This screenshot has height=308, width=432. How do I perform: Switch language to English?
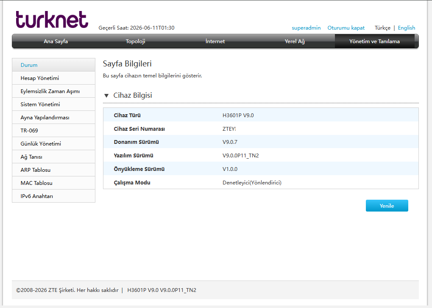coord(407,28)
